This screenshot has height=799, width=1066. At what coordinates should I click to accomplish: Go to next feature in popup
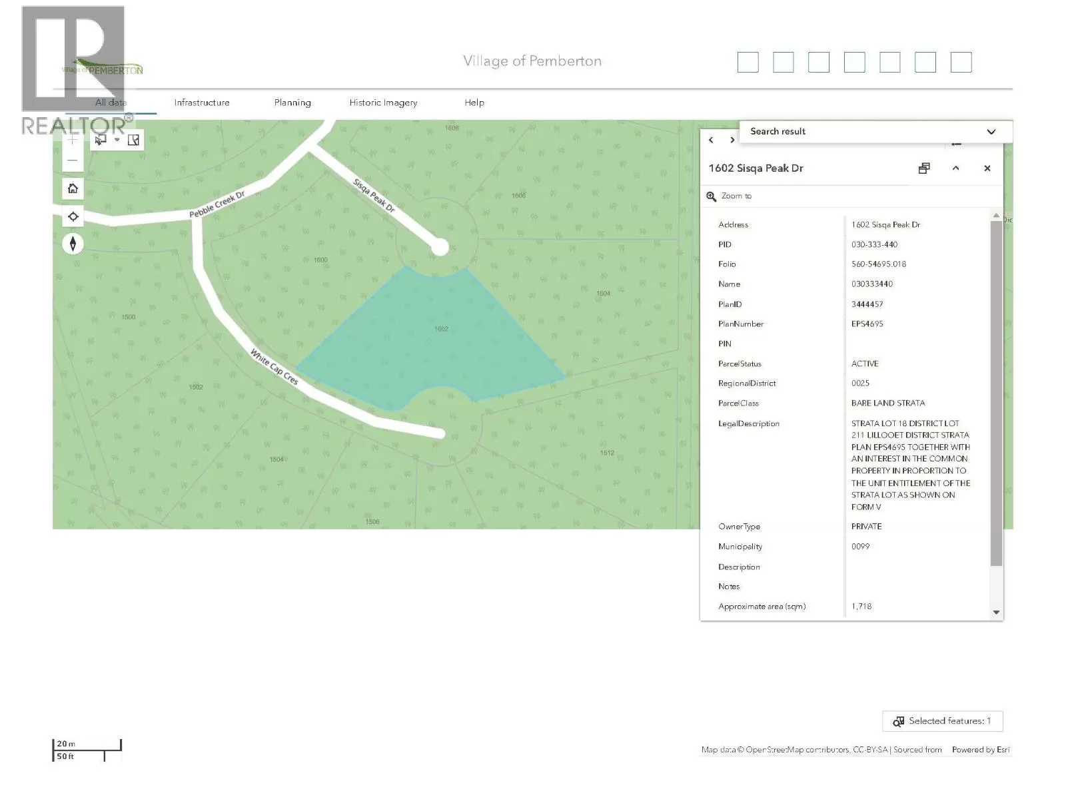coord(732,140)
